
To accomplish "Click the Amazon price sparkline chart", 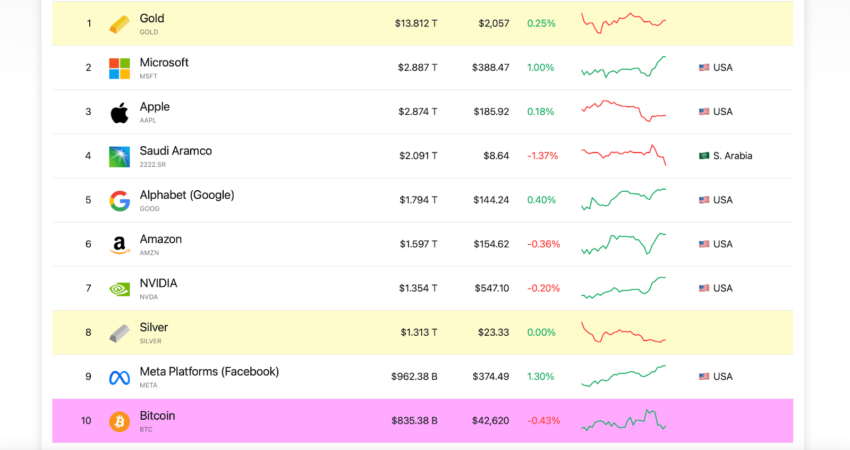I will coord(624,243).
